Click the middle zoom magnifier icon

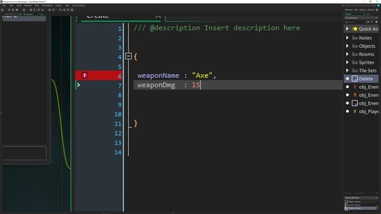(x=64, y=10)
